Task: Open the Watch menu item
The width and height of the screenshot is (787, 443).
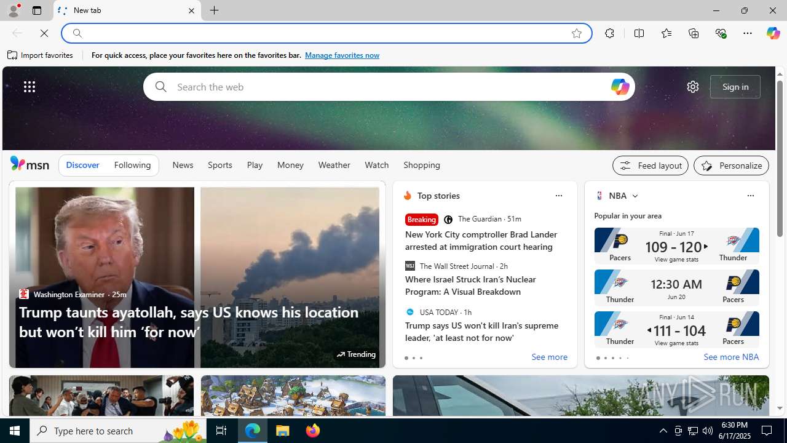Action: pos(376,166)
